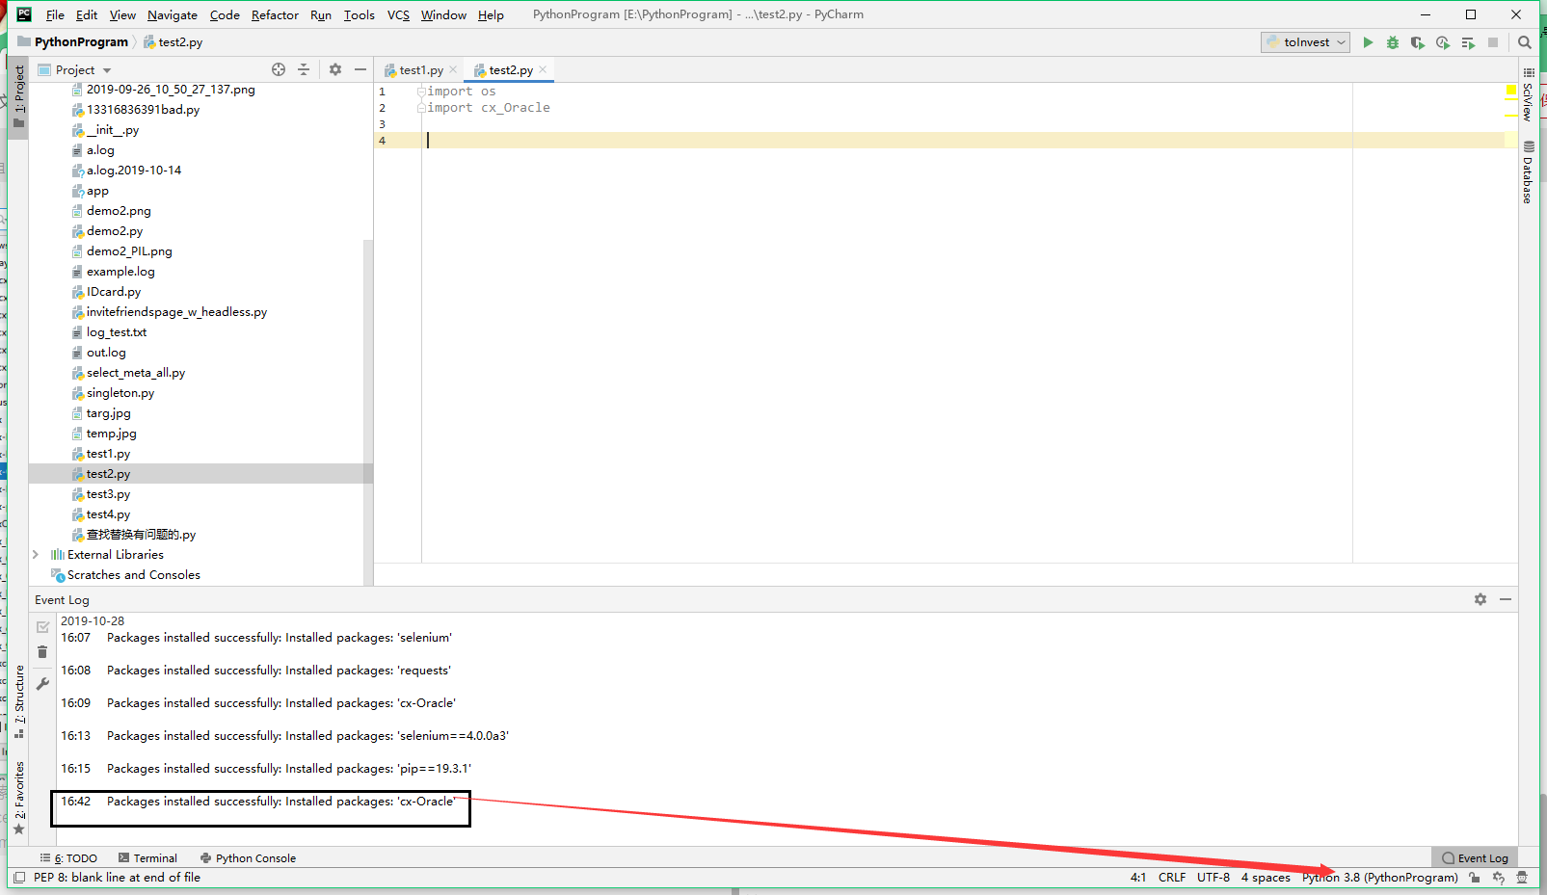This screenshot has width=1547, height=895.
Task: Open Project panel settings gear
Action: click(x=334, y=68)
